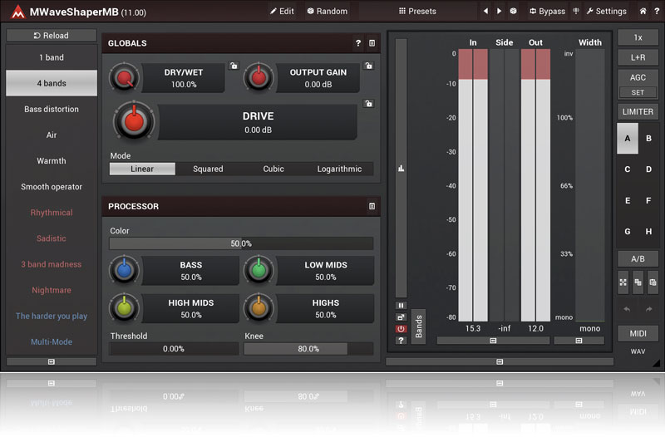This screenshot has height=437, width=665.
Task: Go to the home icon in title bar
Action: click(x=643, y=12)
